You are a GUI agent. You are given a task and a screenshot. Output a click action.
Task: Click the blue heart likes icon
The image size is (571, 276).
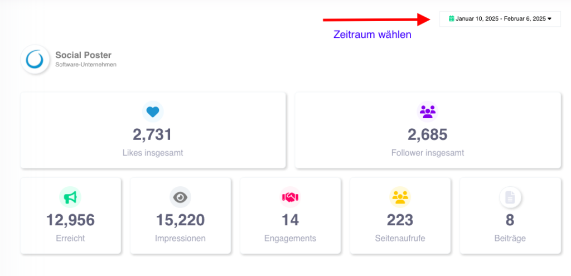coord(153,112)
